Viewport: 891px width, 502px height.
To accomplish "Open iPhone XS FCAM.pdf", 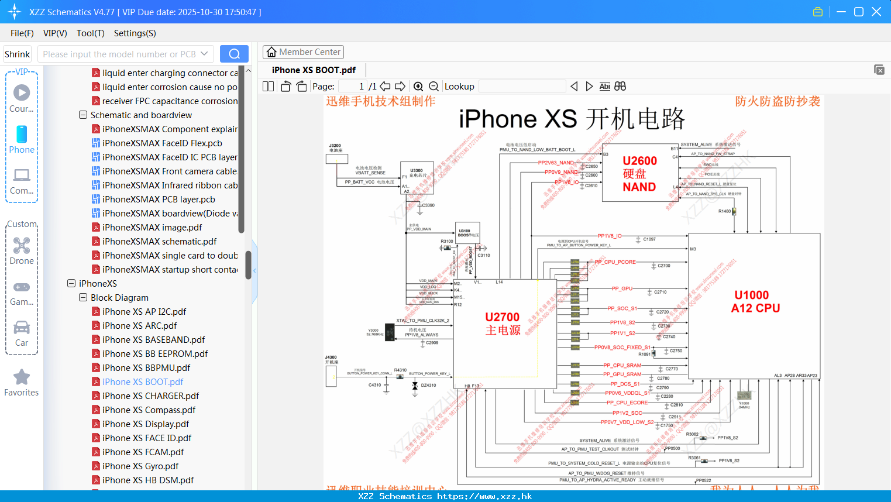I will coord(143,452).
